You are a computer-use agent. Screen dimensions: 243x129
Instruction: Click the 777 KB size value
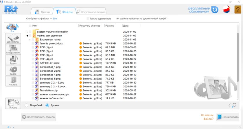109,83
